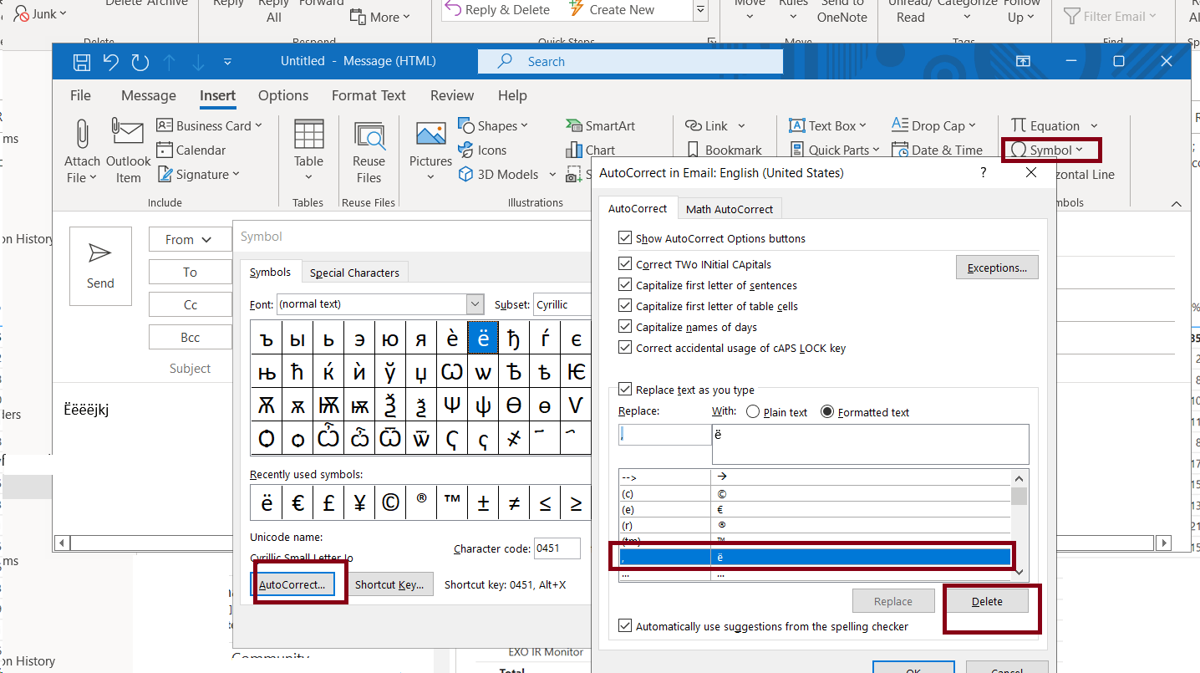Redo the action in message title bar
This screenshot has width=1200, height=673.
click(x=140, y=62)
